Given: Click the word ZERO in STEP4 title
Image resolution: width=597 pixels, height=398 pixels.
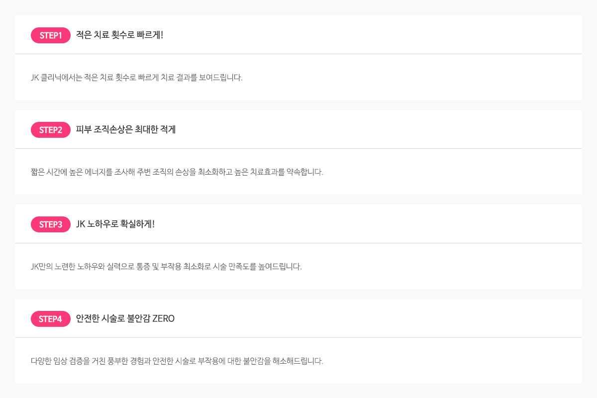Looking at the screenshot, I should pos(163,318).
